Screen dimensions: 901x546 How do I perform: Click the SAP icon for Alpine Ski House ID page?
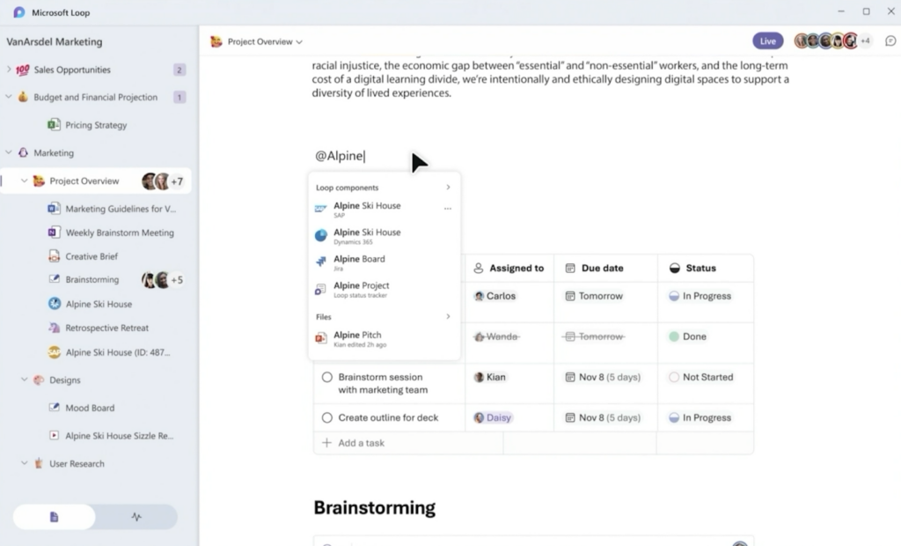(55, 352)
